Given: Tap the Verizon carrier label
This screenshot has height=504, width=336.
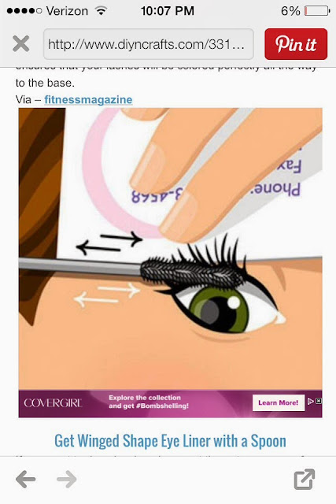Looking at the screenshot, I should pyautogui.click(x=67, y=11).
